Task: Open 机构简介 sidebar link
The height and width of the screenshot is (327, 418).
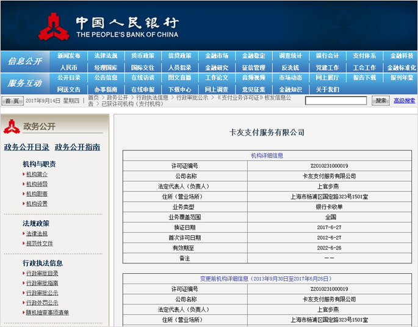Action: pyautogui.click(x=37, y=174)
